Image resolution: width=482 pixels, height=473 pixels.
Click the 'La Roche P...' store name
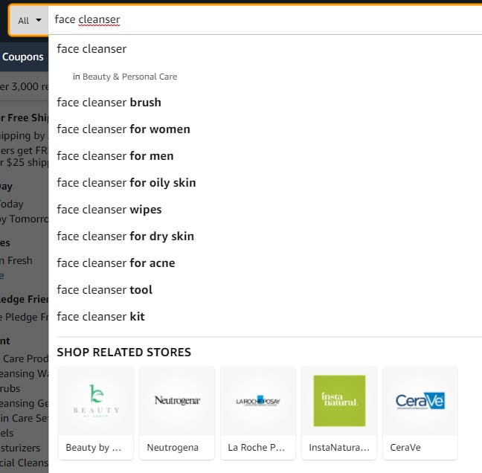coord(257,448)
